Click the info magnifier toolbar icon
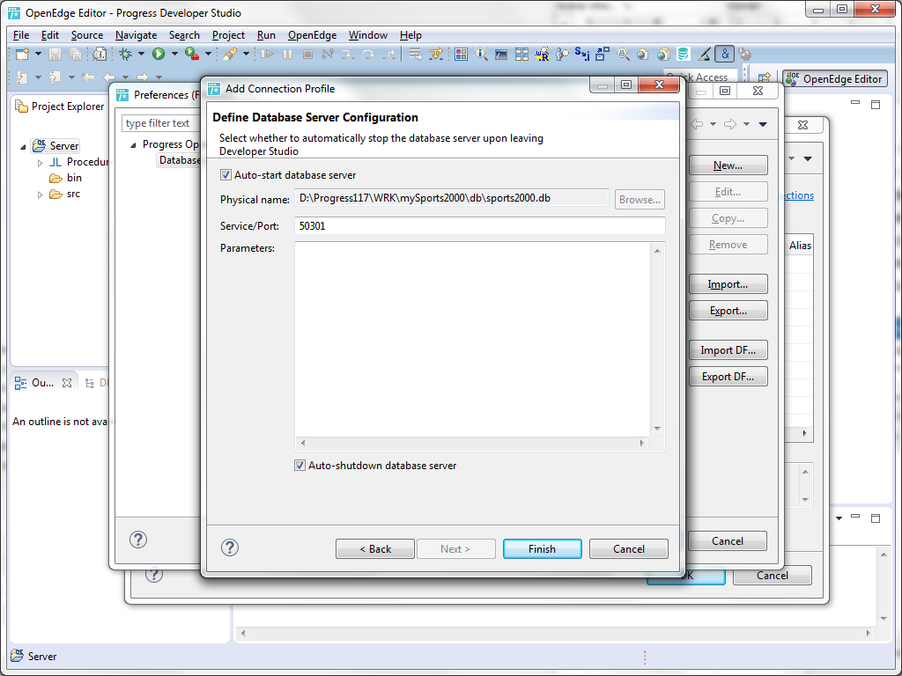Screen dimensions: 902x676 coord(481,54)
